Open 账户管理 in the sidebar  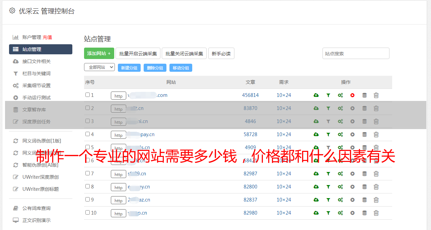[31, 37]
